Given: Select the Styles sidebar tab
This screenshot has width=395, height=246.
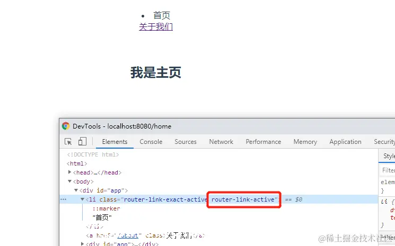Looking at the screenshot, I should (x=389, y=156).
